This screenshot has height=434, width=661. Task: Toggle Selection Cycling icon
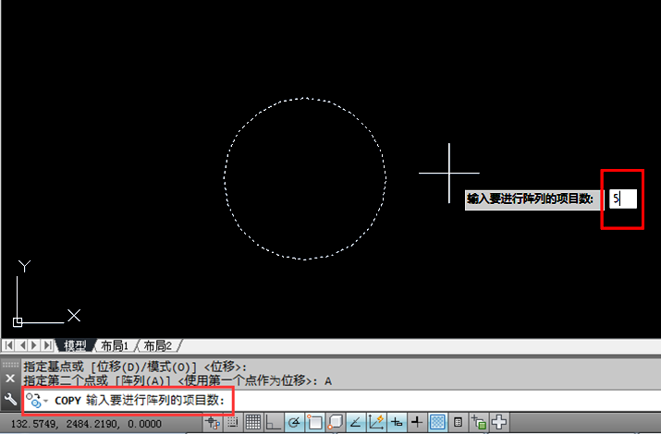pos(479,422)
